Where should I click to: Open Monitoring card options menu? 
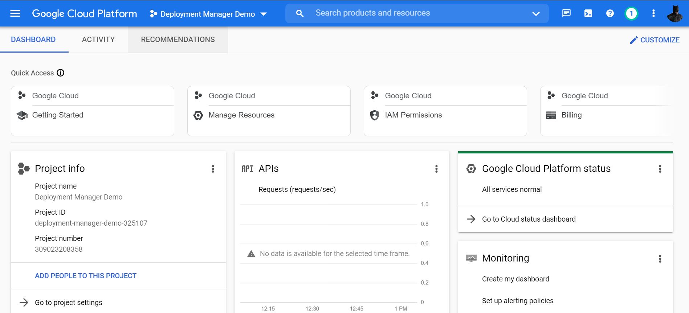(x=660, y=259)
